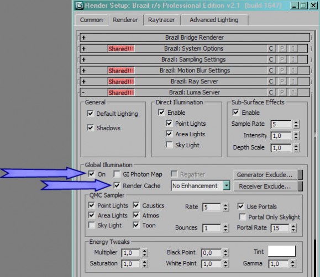Click the P button on System Options rollout

point(282,49)
